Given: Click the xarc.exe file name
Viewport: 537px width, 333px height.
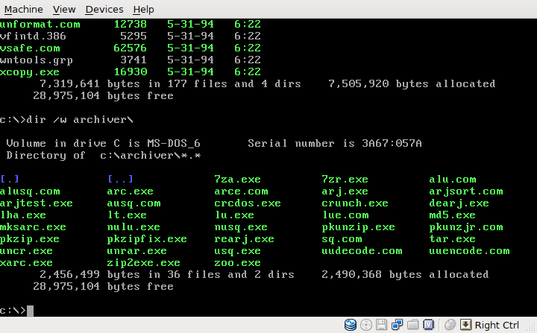Looking at the screenshot, I should click(x=26, y=263).
